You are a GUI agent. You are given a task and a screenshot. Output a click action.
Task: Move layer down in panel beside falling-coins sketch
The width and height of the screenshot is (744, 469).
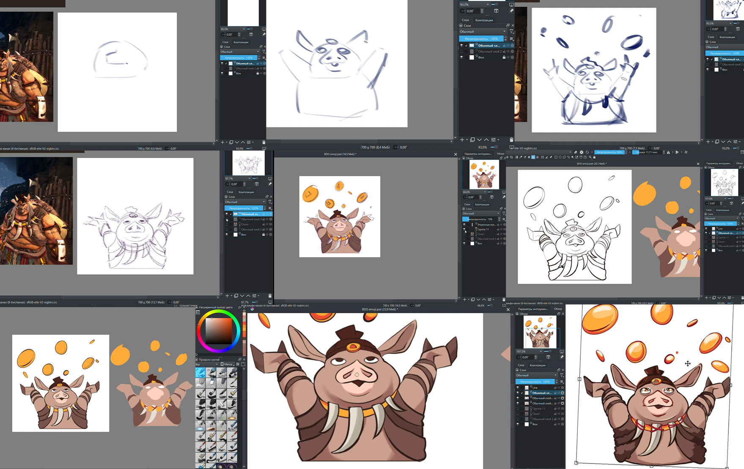(x=479, y=139)
